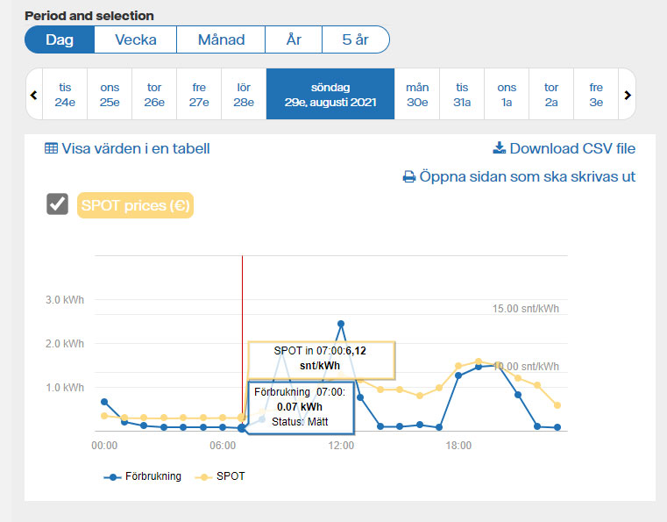Select date lör 28e

click(x=244, y=94)
